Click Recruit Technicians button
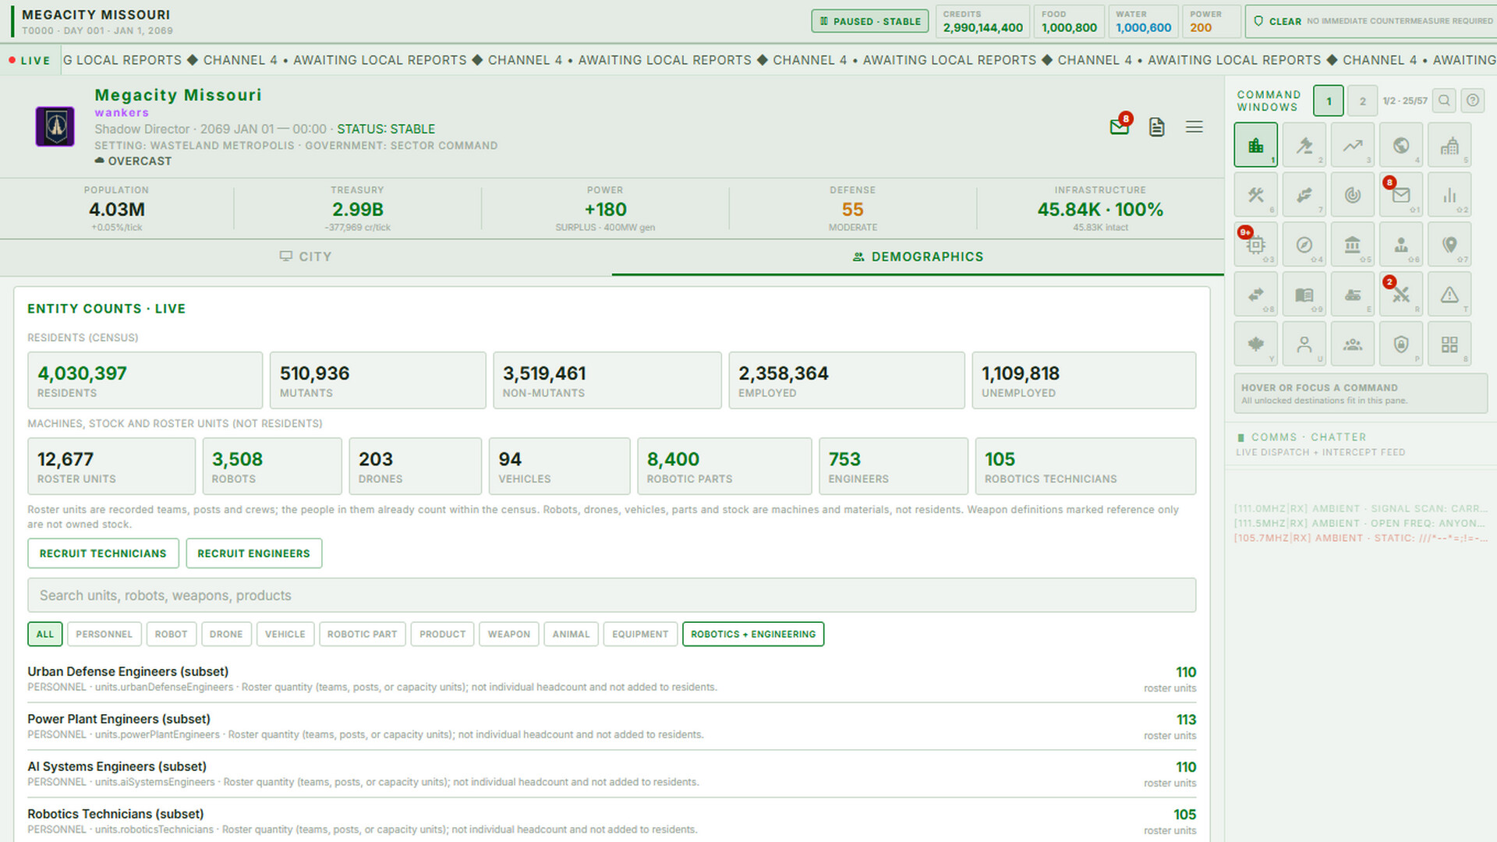This screenshot has height=842, width=1497. [103, 554]
